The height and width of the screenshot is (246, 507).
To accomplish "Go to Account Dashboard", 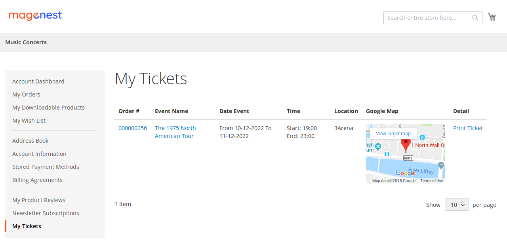I will (38, 81).
